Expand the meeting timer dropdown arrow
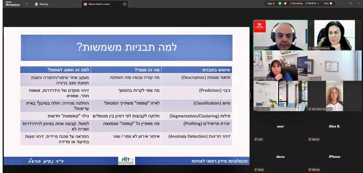Viewport: 363px width, 173px height. tap(318, 4)
